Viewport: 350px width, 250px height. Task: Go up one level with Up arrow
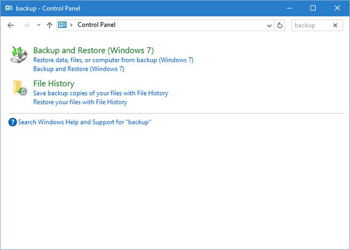(49, 25)
